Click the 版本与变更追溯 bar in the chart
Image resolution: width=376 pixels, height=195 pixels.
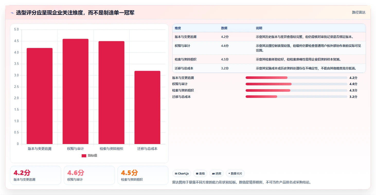pos(40,96)
